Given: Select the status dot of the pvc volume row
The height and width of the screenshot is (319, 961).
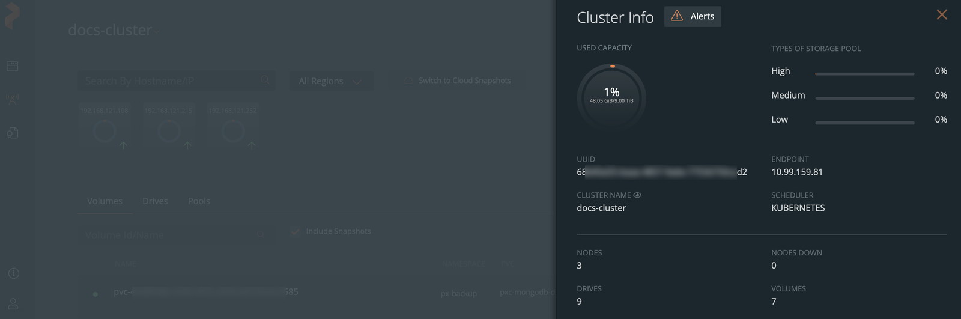Looking at the screenshot, I should pos(95,294).
